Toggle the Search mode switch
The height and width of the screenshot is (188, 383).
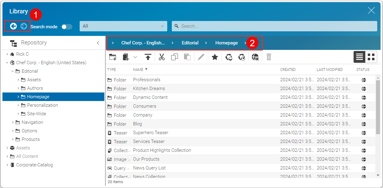67,27
